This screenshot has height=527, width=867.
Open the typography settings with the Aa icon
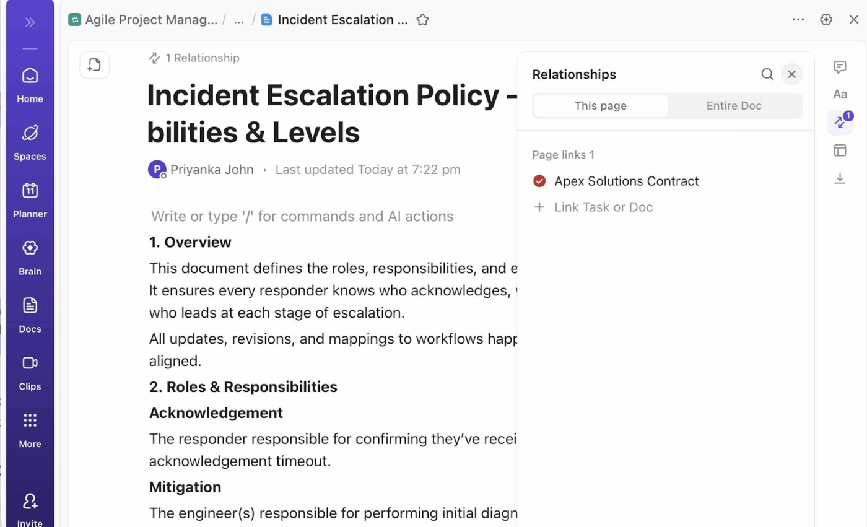(840, 94)
